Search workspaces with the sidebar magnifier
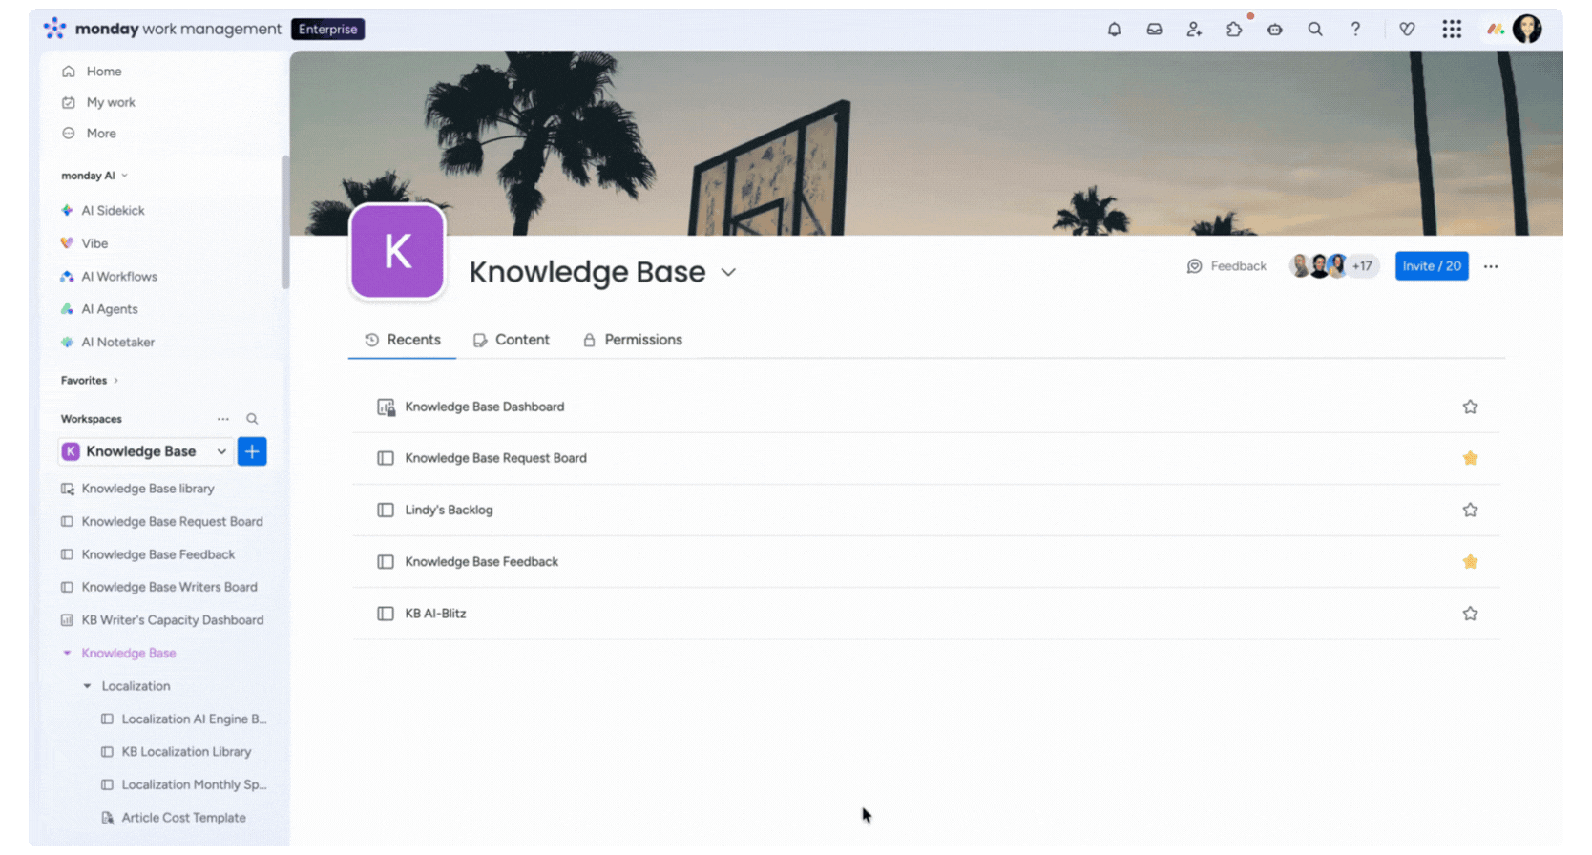Screen dimensions: 1592x855 252,419
